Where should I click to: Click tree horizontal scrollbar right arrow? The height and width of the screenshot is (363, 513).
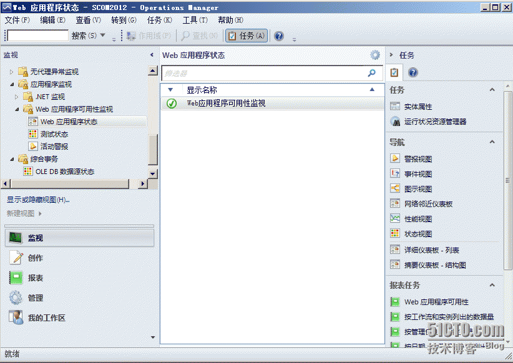[142, 184]
